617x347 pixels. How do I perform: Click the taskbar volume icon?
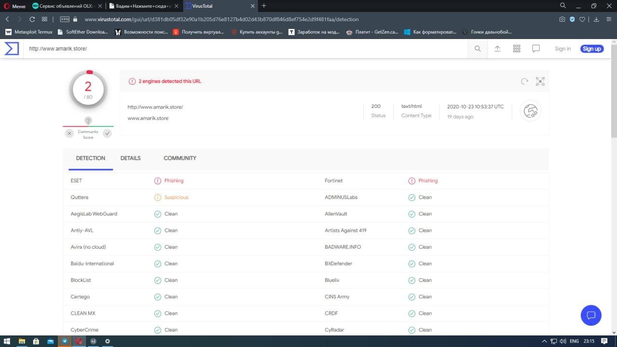point(563,341)
